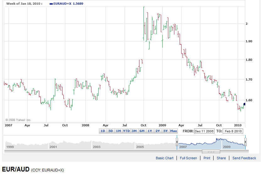Click the 2010 x-axis label on main chart
Screen dimensions: 261x174
pyautogui.click(x=238, y=125)
